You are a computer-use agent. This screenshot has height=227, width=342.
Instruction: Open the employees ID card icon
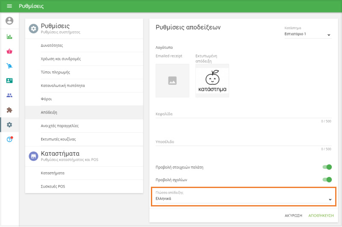(9, 81)
